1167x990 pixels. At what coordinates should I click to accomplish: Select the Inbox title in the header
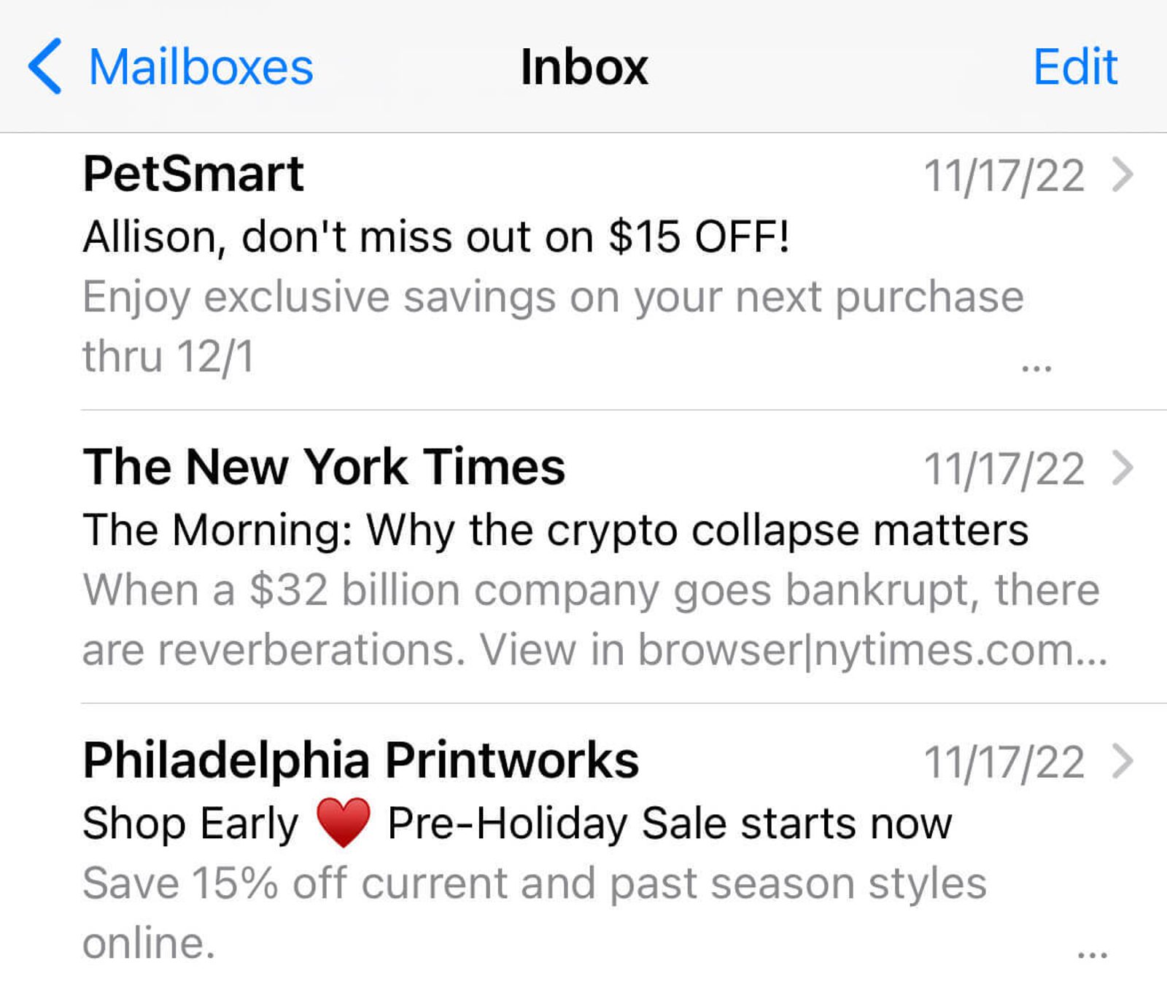pyautogui.click(x=583, y=66)
